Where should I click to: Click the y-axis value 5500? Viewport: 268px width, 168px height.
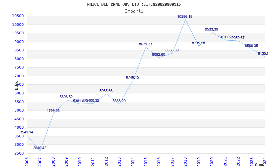pos(19,102)
